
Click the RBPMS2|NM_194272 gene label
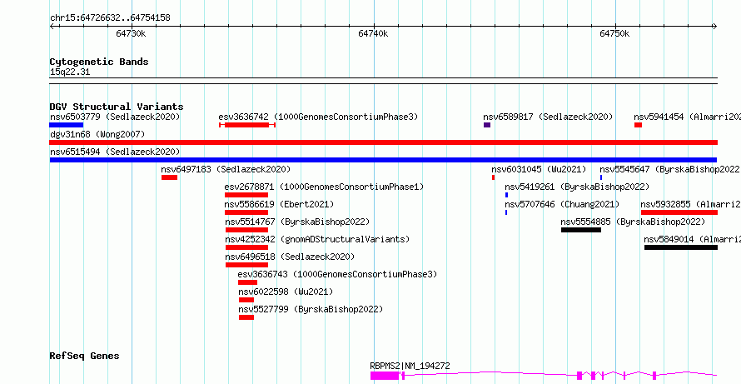[x=410, y=366]
